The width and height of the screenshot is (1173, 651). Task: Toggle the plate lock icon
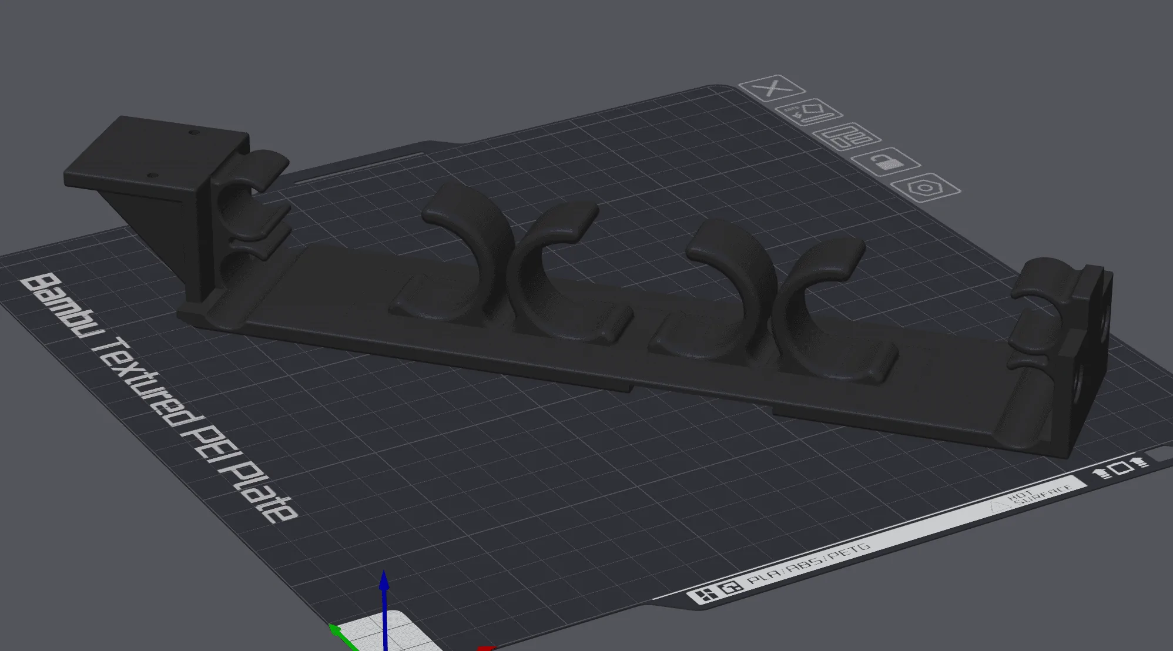(886, 162)
